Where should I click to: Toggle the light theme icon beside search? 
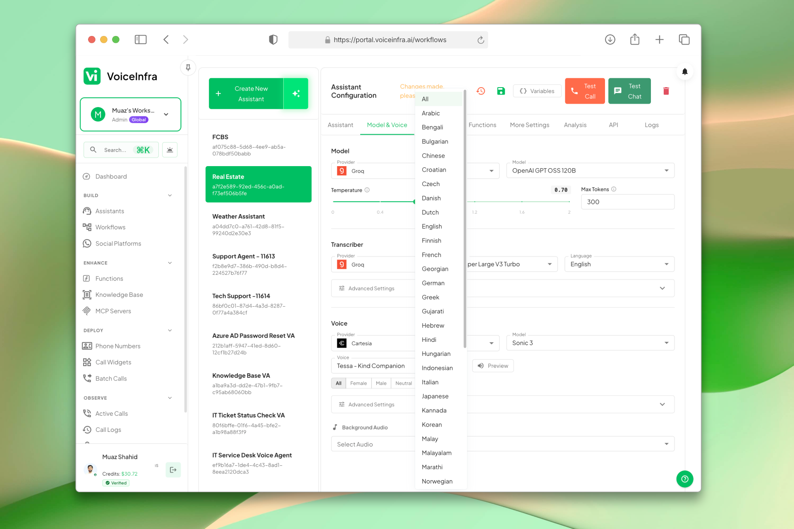coord(170,150)
